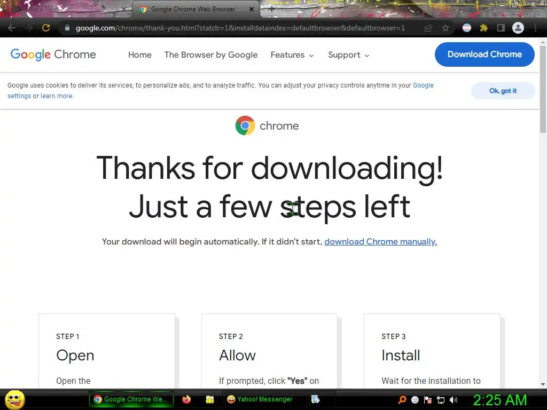
Task: Switch to the What's New tab
Action: tap(66, 9)
